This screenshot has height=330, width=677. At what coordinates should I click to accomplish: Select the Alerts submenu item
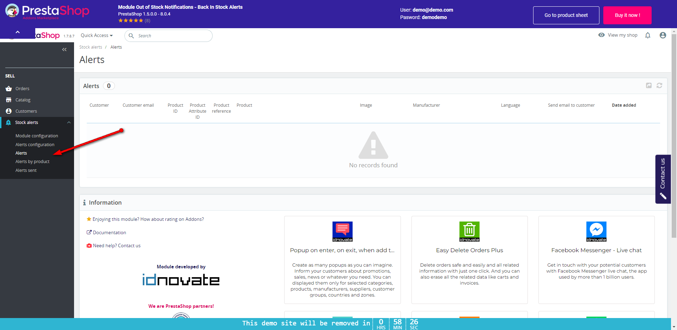[x=21, y=153]
